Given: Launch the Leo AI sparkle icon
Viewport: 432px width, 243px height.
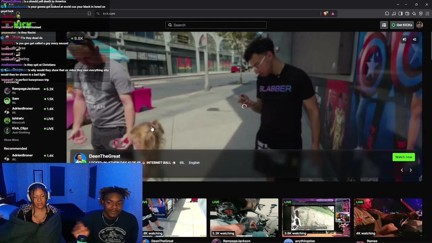Looking at the screenshot, I should (414, 13).
